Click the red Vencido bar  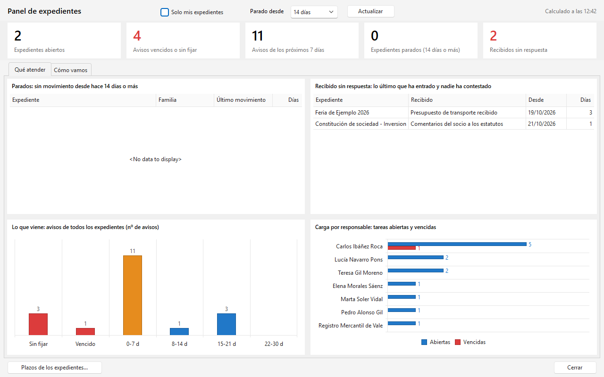click(85, 332)
